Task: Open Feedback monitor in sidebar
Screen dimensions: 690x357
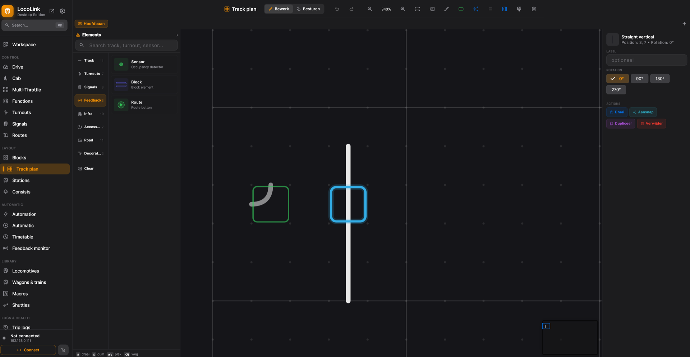Action: click(x=35, y=249)
